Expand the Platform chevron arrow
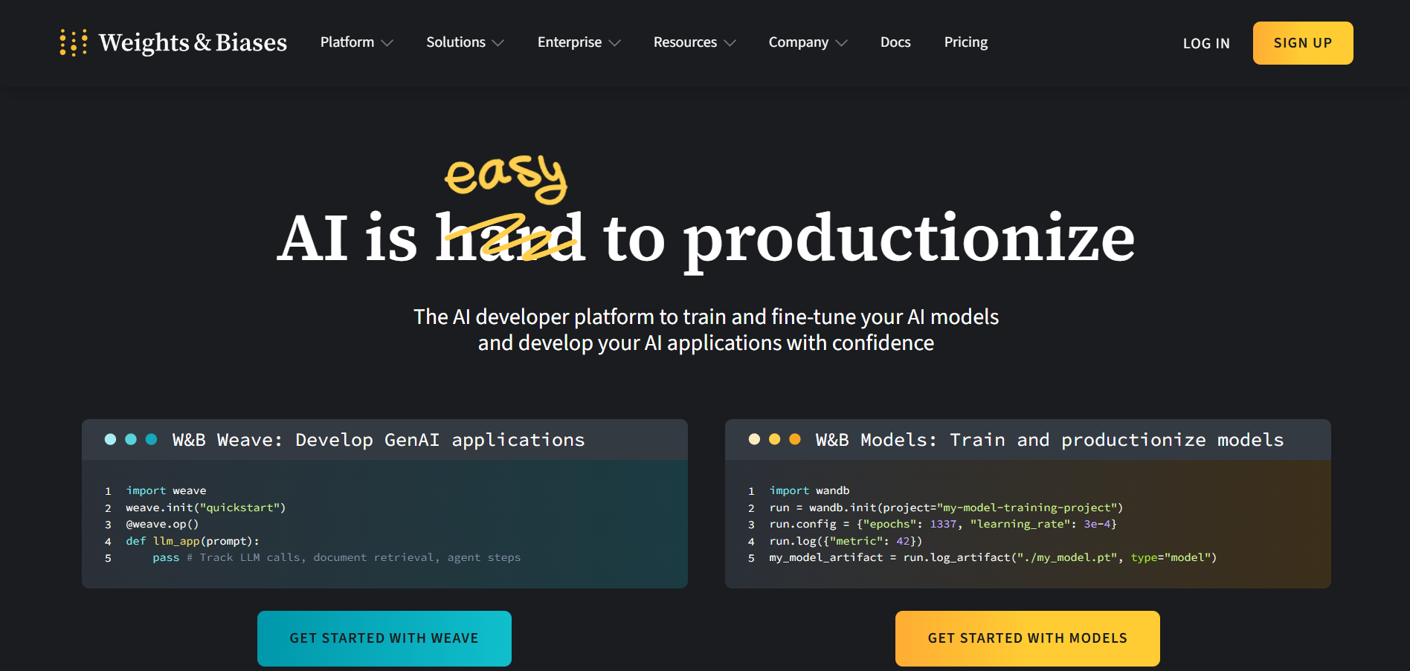This screenshot has height=671, width=1410. (387, 43)
